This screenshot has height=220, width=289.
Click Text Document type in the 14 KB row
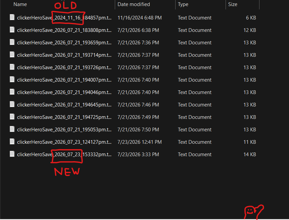tap(195, 155)
